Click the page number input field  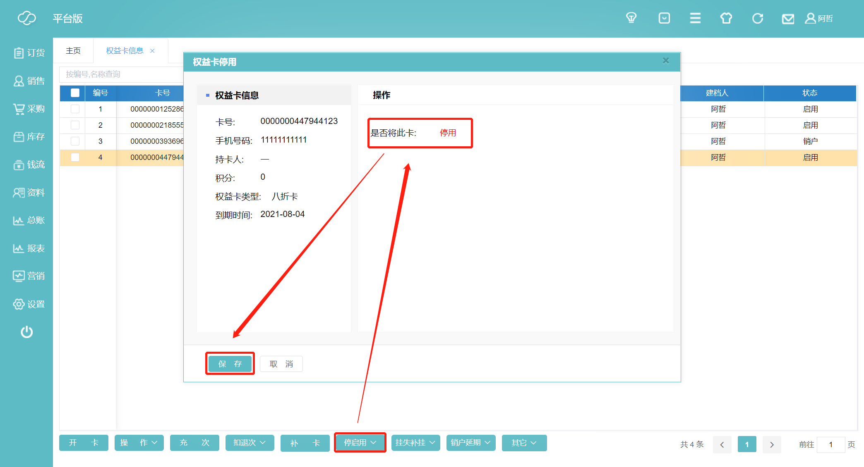coord(830,445)
